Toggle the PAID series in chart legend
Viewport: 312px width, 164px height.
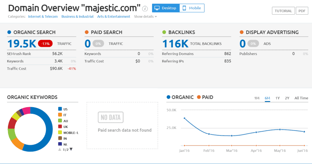point(205,97)
